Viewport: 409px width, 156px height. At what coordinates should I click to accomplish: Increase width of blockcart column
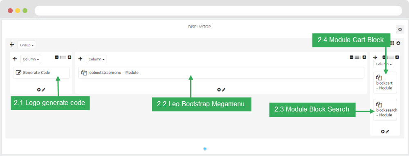pos(397,57)
